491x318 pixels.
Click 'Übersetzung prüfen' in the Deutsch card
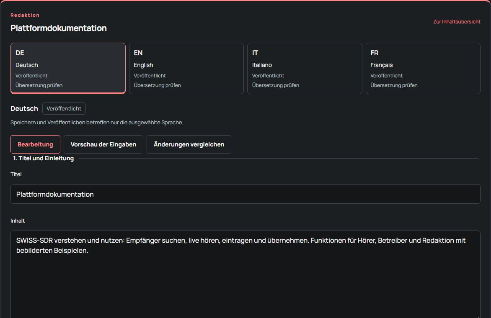point(39,85)
